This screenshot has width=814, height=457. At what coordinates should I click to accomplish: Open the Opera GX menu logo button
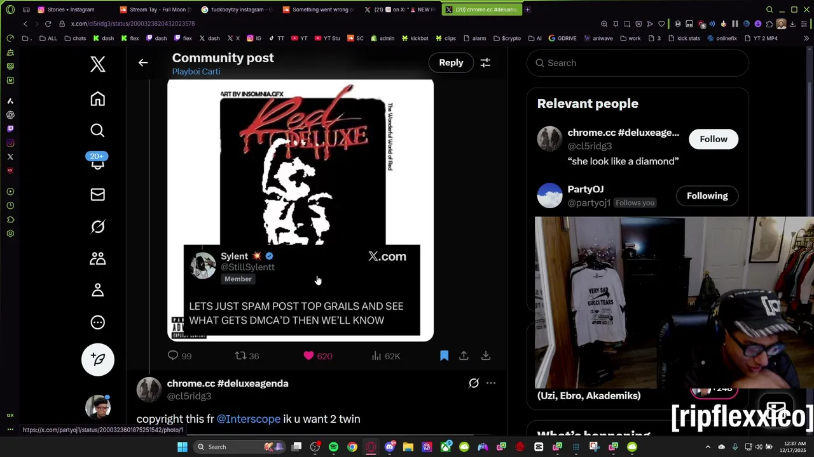[x=10, y=10]
